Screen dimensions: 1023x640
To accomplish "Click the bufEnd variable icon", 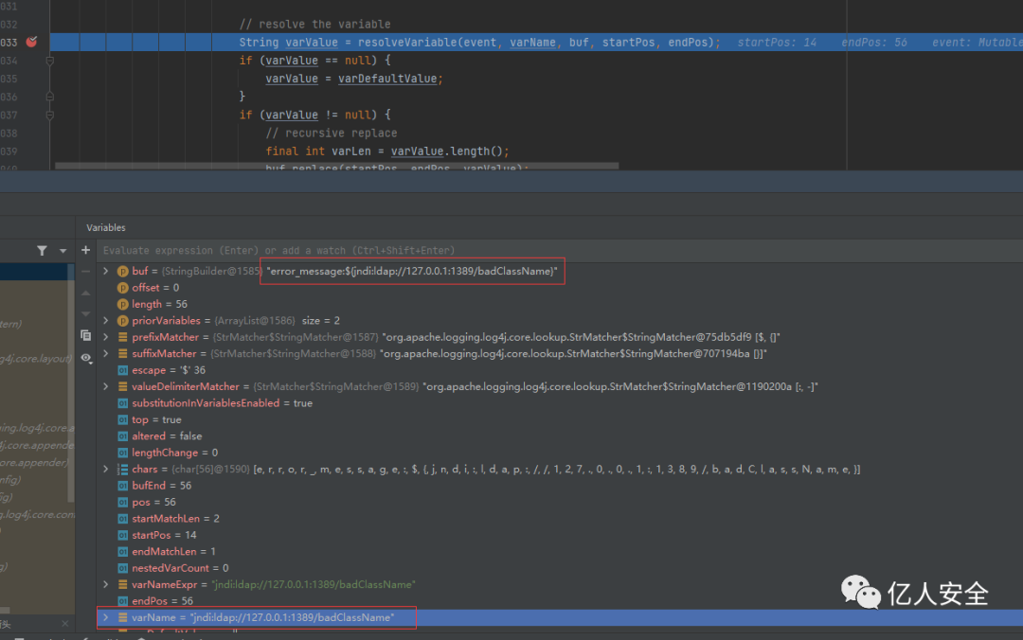I will [122, 486].
